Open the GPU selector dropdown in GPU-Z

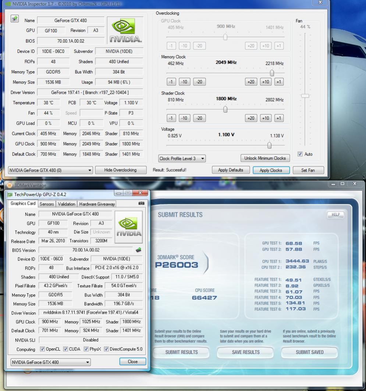(50, 362)
